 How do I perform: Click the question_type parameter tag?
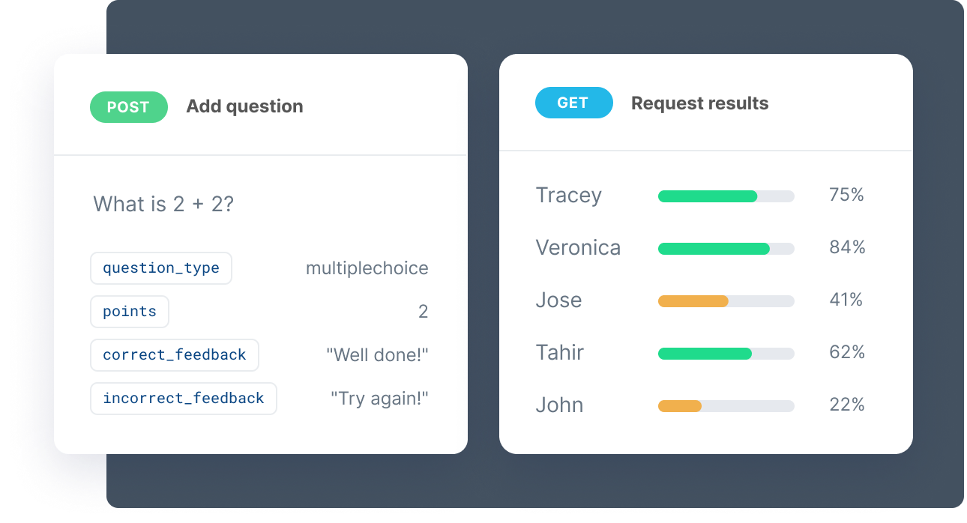[x=161, y=268]
